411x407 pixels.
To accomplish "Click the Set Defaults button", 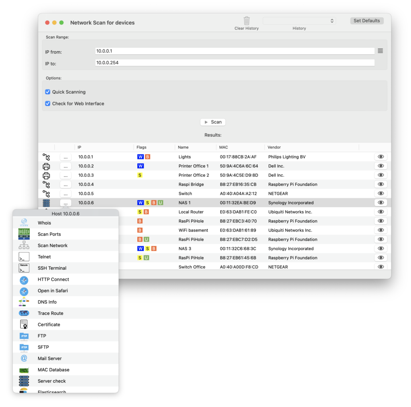I will point(366,21).
